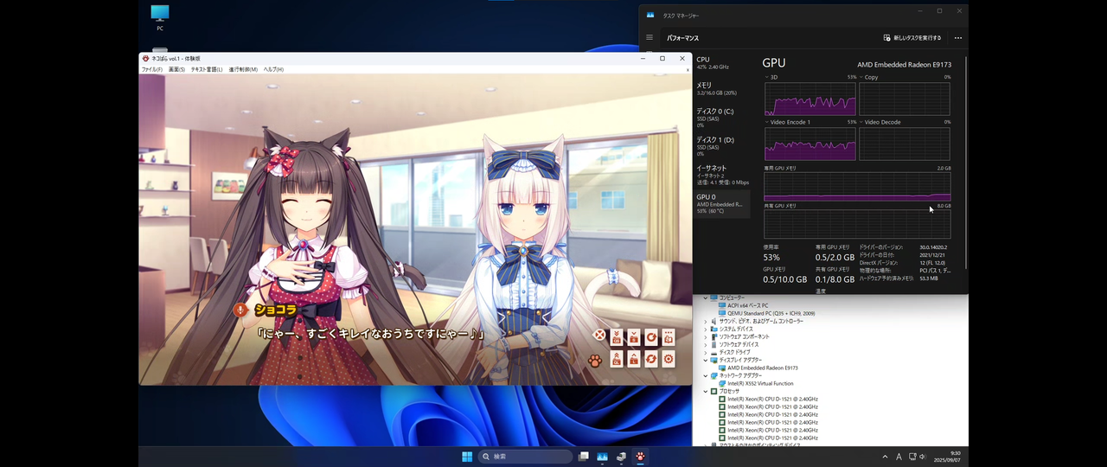Screen dimensions: 1107x467
Task: Click the 専用 GPU メモリ usage graph
Action: pos(857,186)
